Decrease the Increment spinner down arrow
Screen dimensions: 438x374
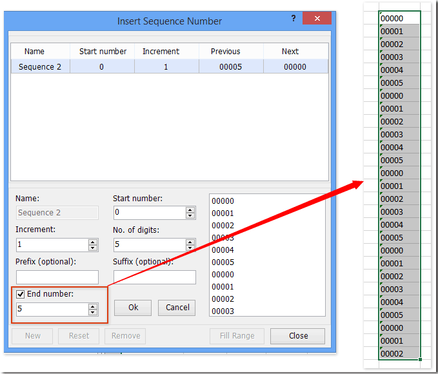click(93, 248)
